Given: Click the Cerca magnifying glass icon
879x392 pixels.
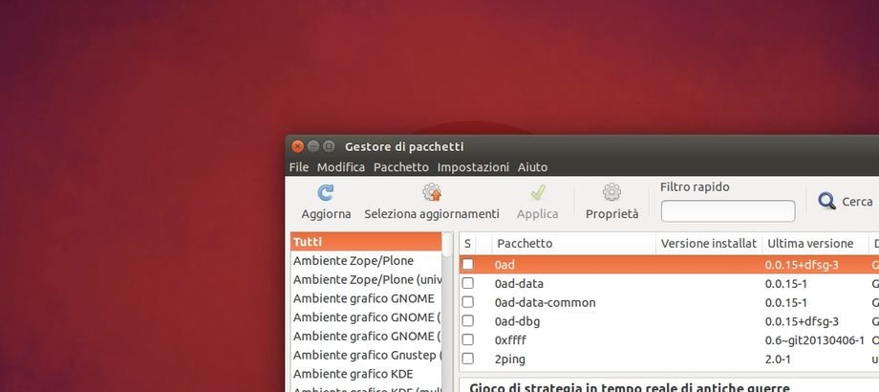Looking at the screenshot, I should [x=826, y=201].
